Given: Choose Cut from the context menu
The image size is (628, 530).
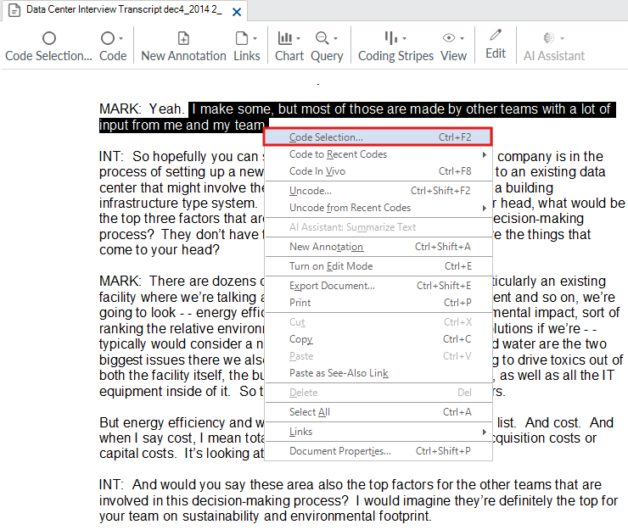Looking at the screenshot, I should (x=378, y=322).
